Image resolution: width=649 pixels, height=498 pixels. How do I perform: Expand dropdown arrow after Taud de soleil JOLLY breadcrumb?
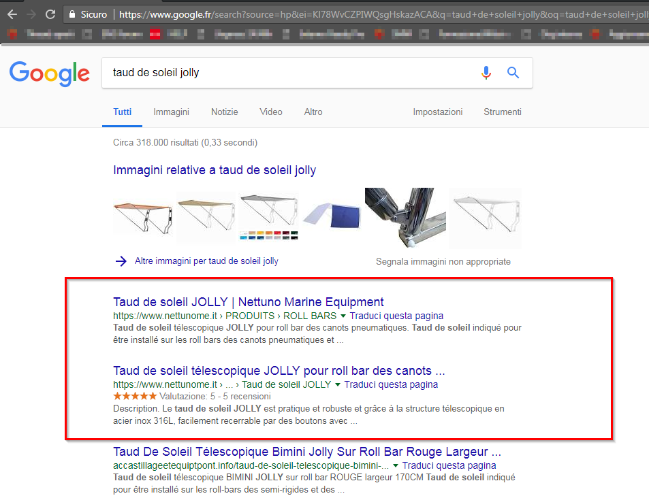(x=338, y=384)
